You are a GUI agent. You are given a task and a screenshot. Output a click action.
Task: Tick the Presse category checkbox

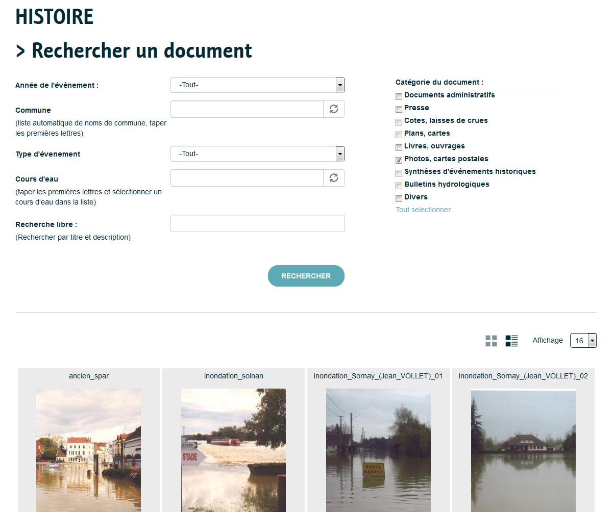[x=399, y=109]
